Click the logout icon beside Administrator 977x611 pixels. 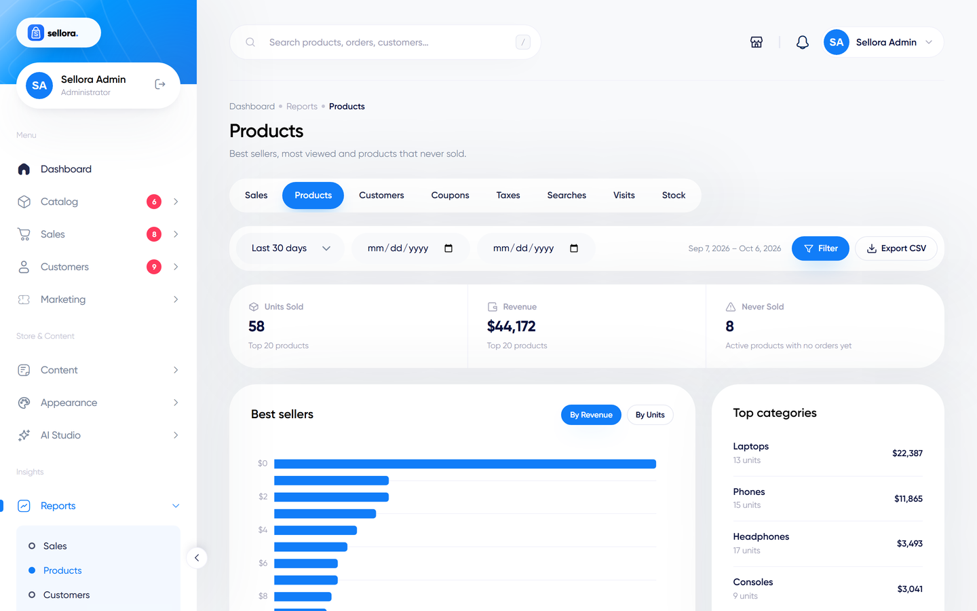click(160, 84)
